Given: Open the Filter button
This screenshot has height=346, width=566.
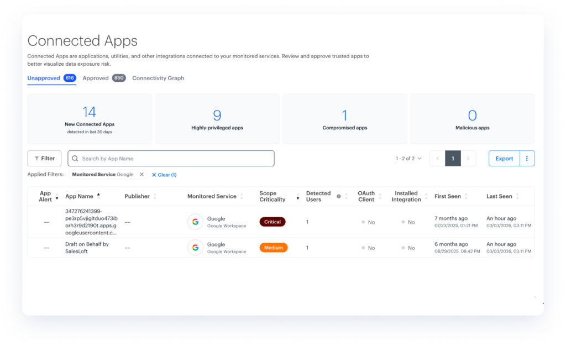Looking at the screenshot, I should (x=44, y=159).
